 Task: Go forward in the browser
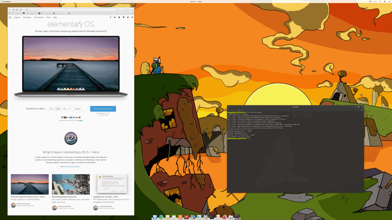click(17, 10)
